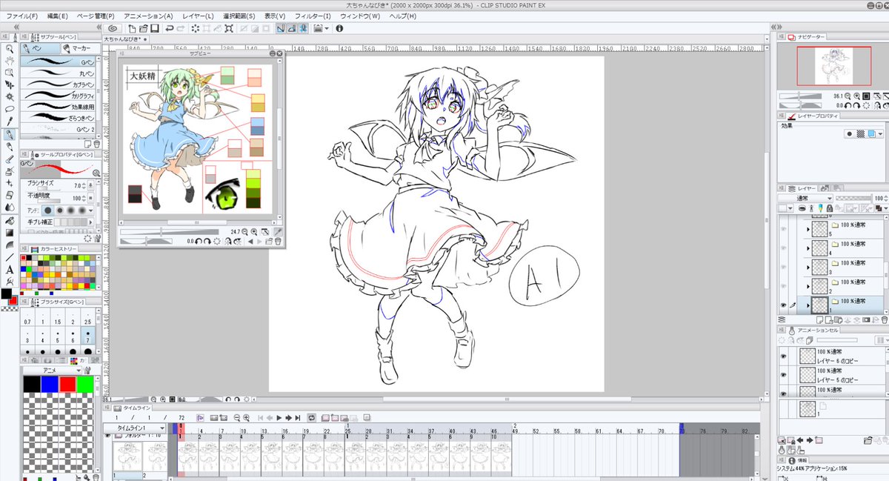Activate Sub View eyedropper icon
Screen dimensions: 889x481
tap(277, 232)
